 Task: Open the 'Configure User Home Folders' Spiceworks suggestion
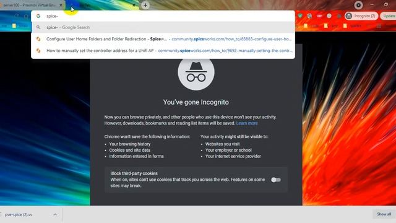(x=163, y=39)
